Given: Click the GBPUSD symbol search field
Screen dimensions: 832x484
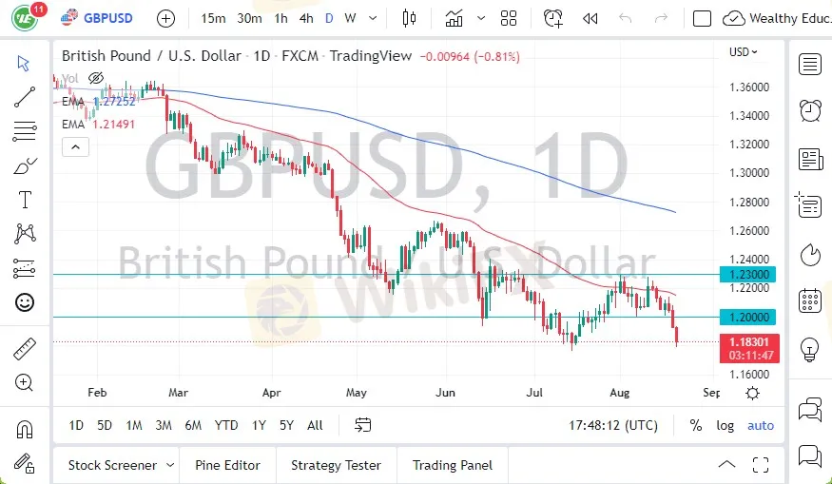Looking at the screenshot, I should (x=107, y=18).
